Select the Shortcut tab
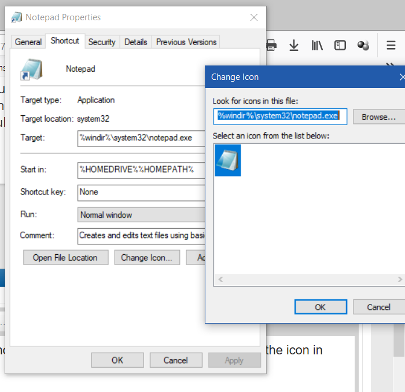405x392 pixels. [x=65, y=41]
